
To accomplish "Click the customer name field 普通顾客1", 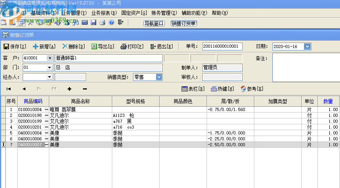I will click(109, 58).
